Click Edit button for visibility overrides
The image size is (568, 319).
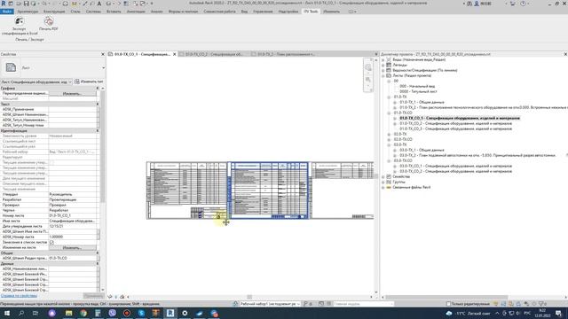pos(73,94)
